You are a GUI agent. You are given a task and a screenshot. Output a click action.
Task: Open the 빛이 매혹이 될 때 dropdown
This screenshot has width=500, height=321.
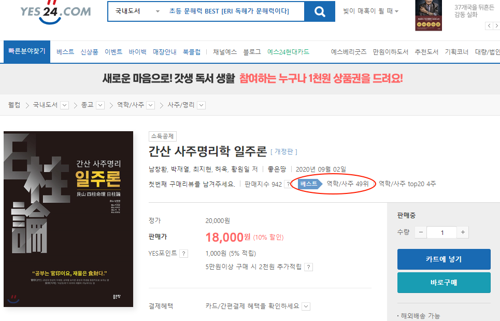coord(371,11)
